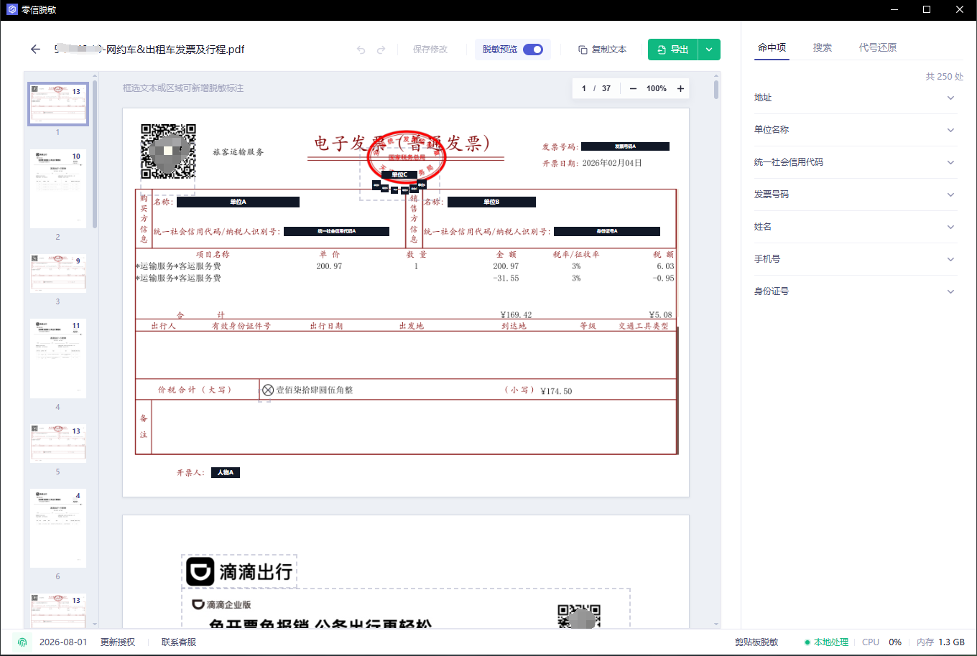Click the undo arrow icon
Image resolution: width=977 pixels, height=656 pixels.
361,50
